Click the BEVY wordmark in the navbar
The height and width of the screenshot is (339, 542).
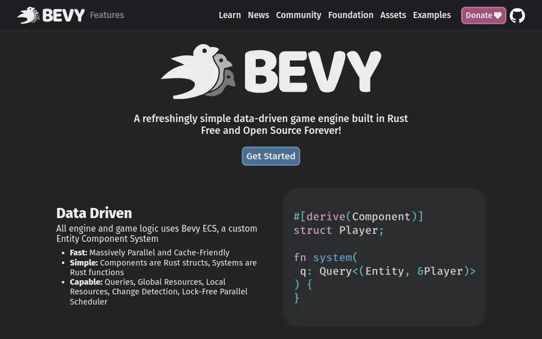[63, 15]
